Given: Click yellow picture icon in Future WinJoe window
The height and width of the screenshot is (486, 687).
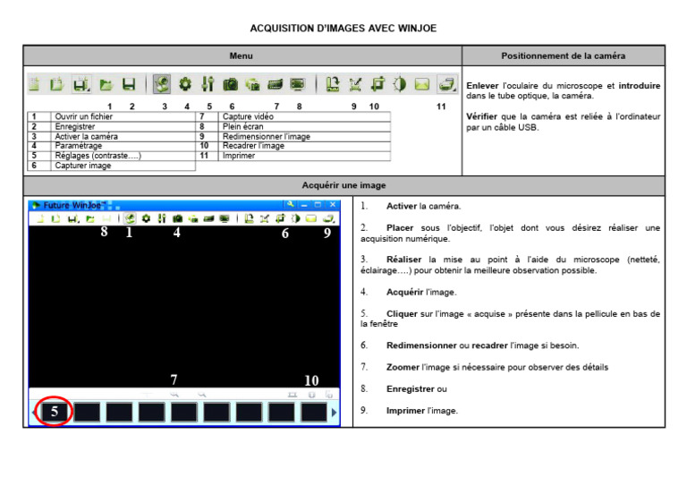Looking at the screenshot, I should tap(311, 218).
